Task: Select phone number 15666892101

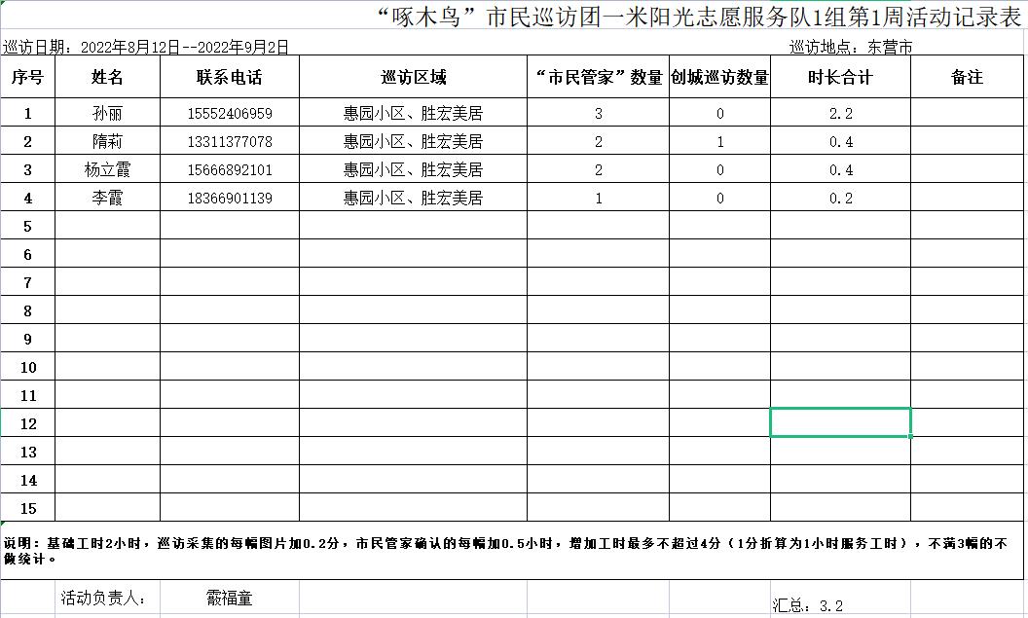Action: click(230, 169)
